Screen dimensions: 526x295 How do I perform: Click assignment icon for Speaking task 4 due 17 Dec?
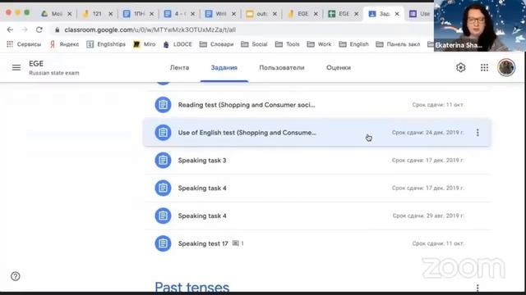[x=163, y=188]
